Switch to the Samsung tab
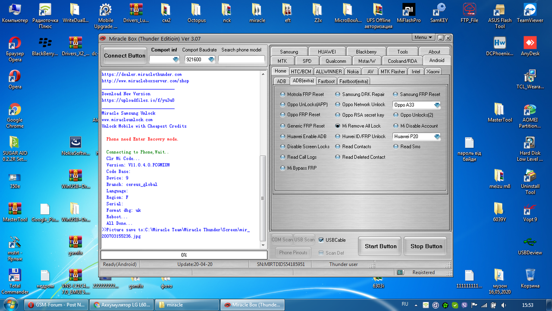Screen dimensions: 552x311 point(289,51)
